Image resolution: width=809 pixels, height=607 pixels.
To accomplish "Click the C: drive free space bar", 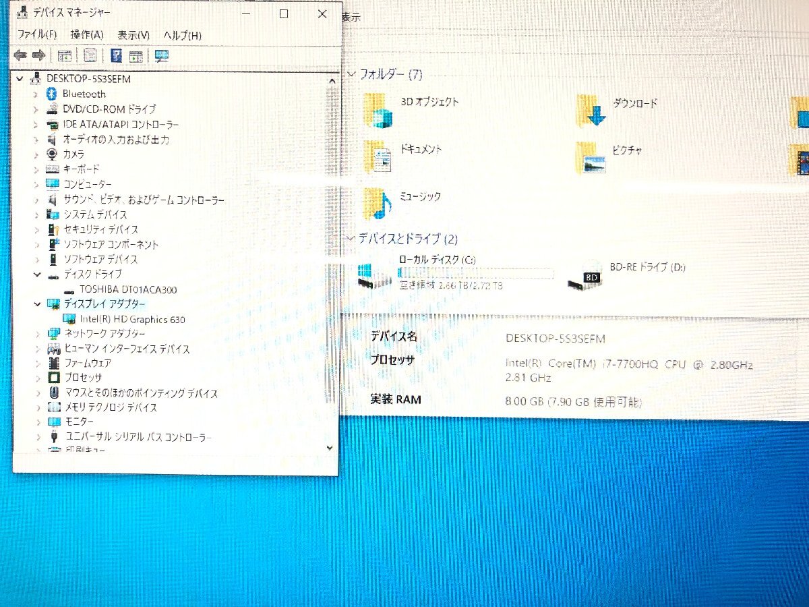I will (476, 273).
